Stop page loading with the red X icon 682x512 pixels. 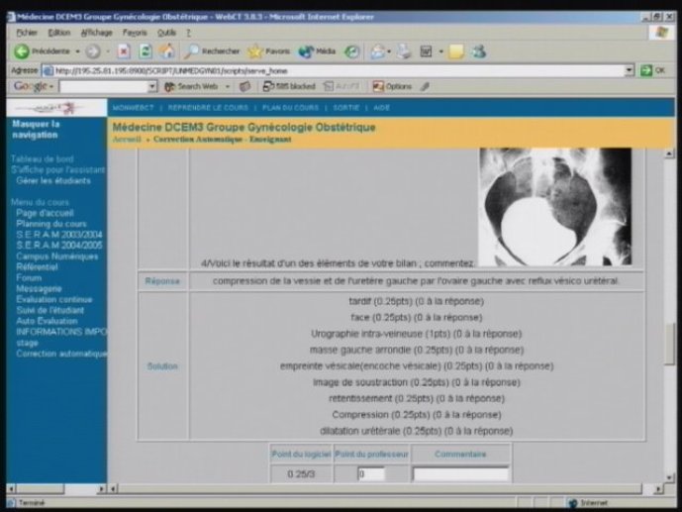point(124,51)
